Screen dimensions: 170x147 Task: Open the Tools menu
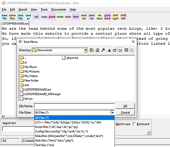pyautogui.click(x=44, y=9)
